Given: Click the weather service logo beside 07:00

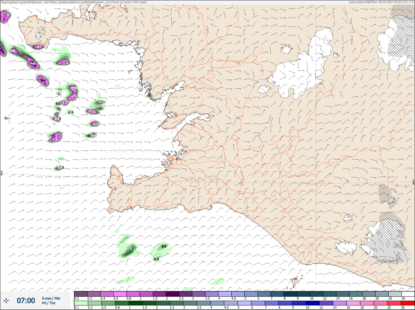Looking at the screenshot, I should (x=6, y=301).
